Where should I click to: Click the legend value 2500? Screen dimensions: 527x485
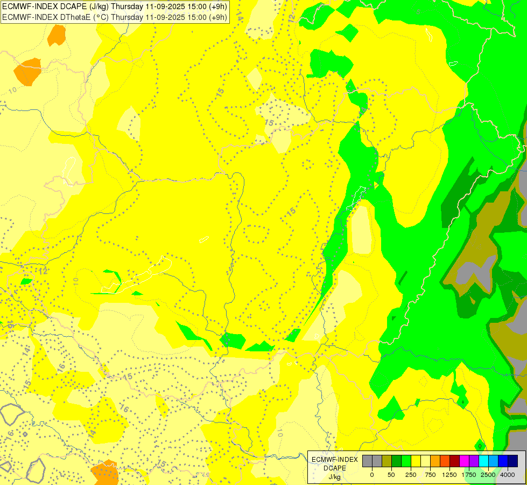(488, 475)
